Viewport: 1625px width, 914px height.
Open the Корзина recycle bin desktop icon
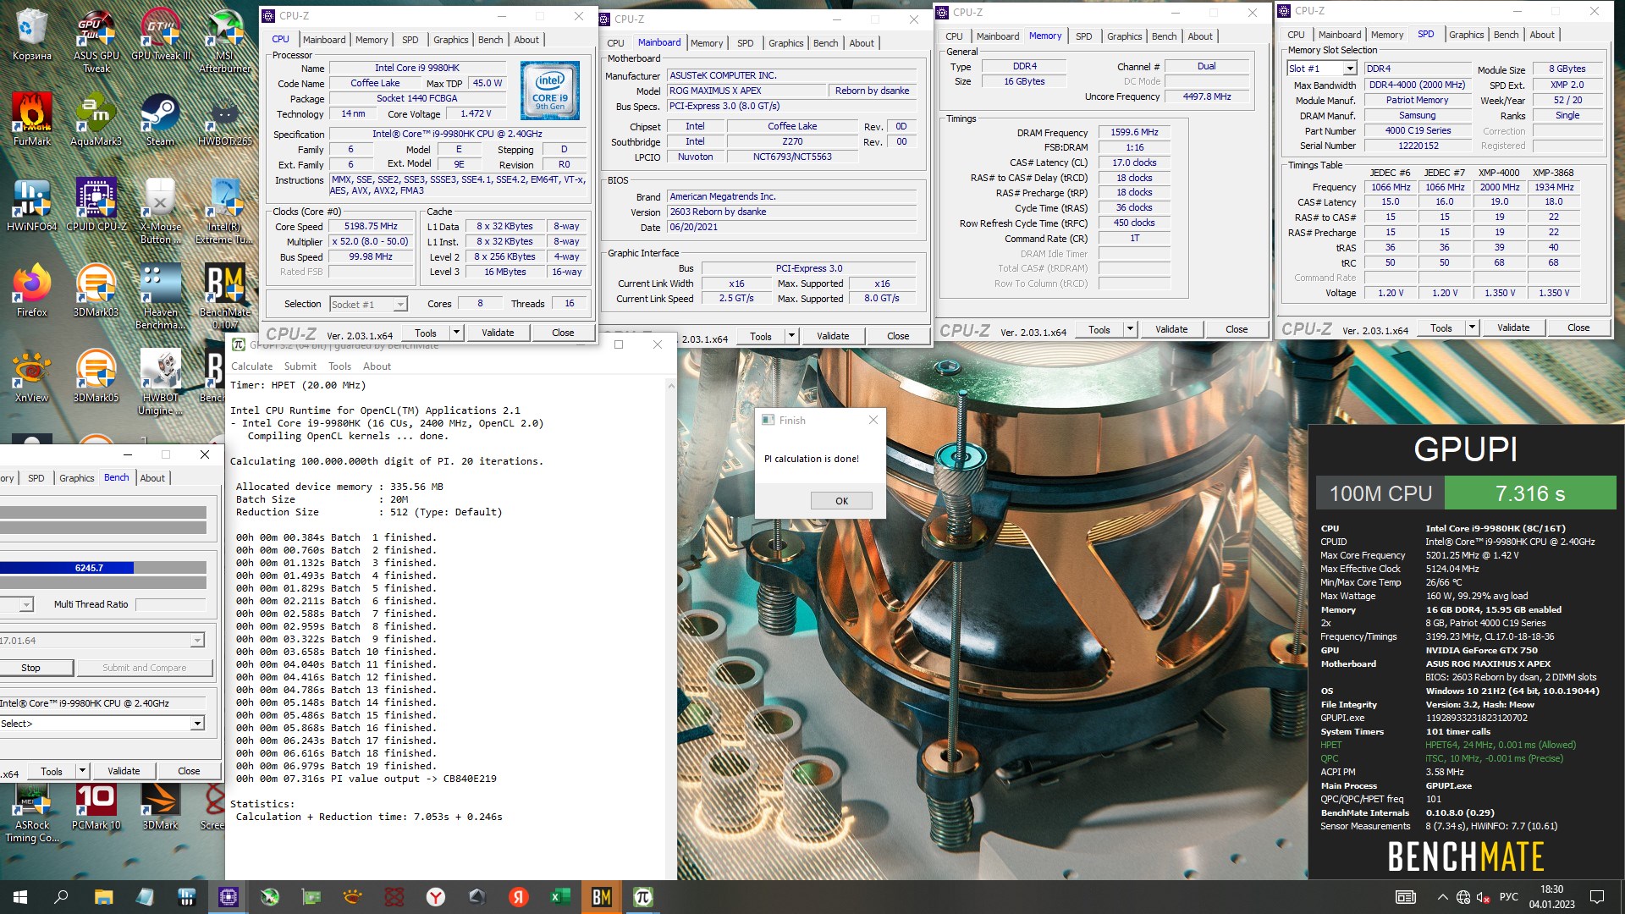point(32,36)
